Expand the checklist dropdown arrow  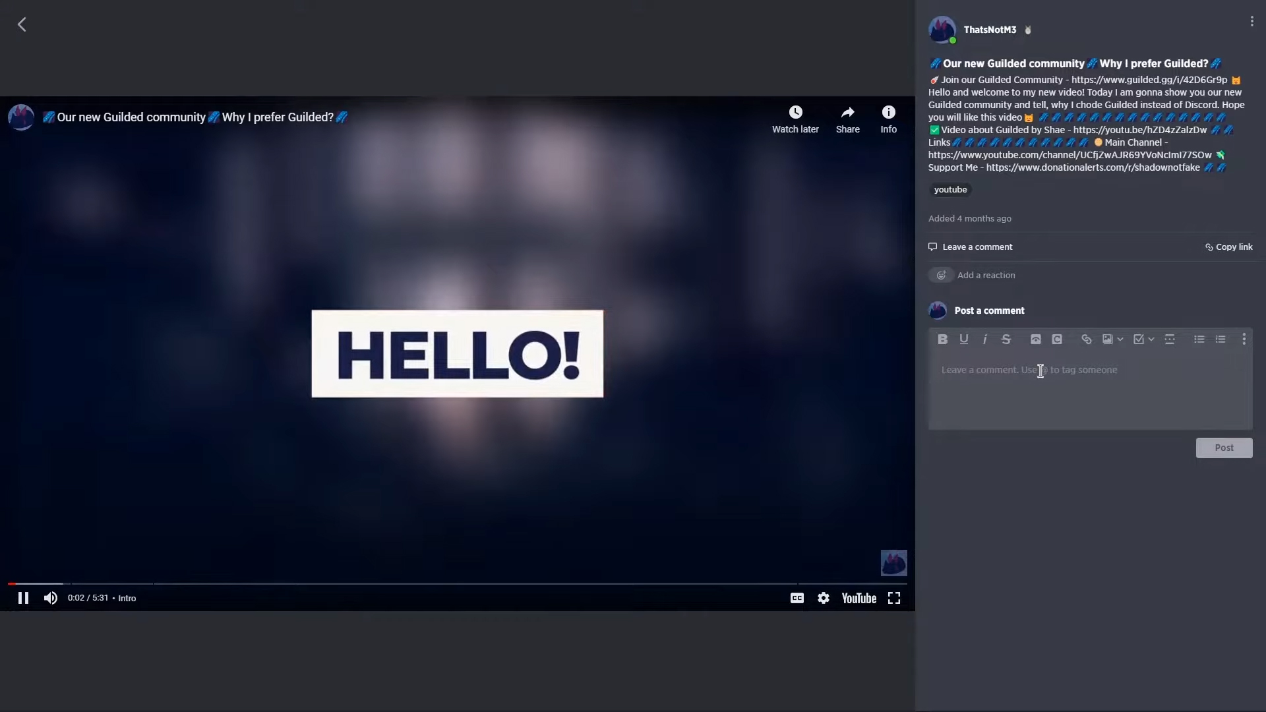point(1151,339)
